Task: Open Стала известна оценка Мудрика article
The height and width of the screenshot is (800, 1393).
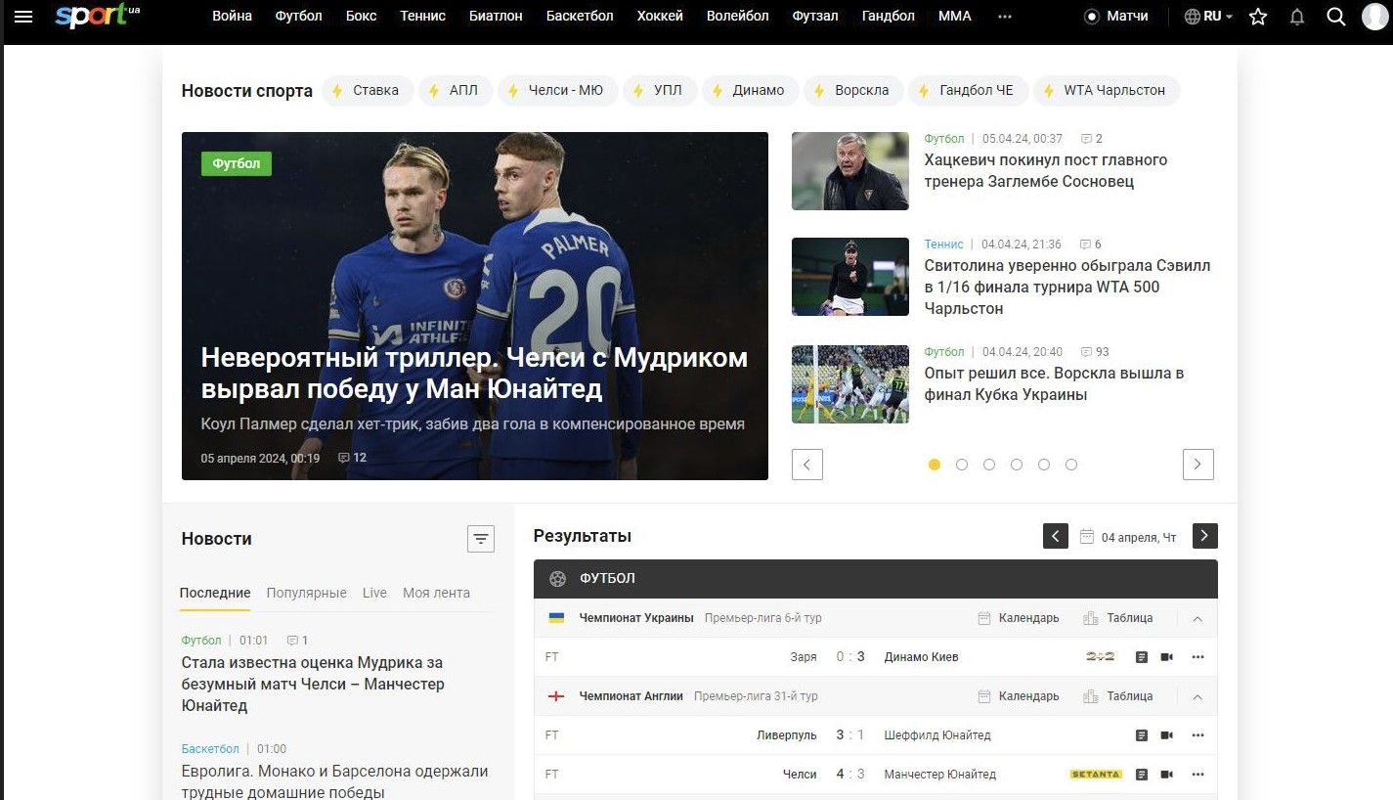Action: pyautogui.click(x=313, y=685)
